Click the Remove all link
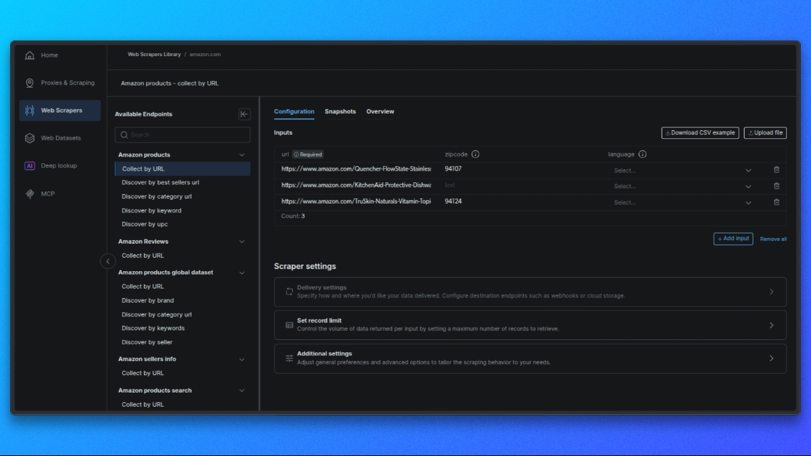This screenshot has width=811, height=456. click(773, 239)
